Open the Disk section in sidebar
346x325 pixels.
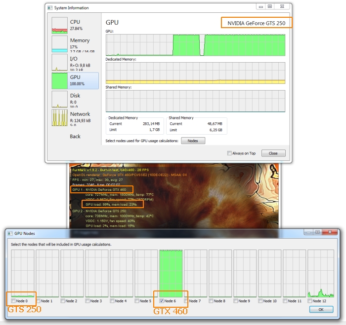[75, 99]
